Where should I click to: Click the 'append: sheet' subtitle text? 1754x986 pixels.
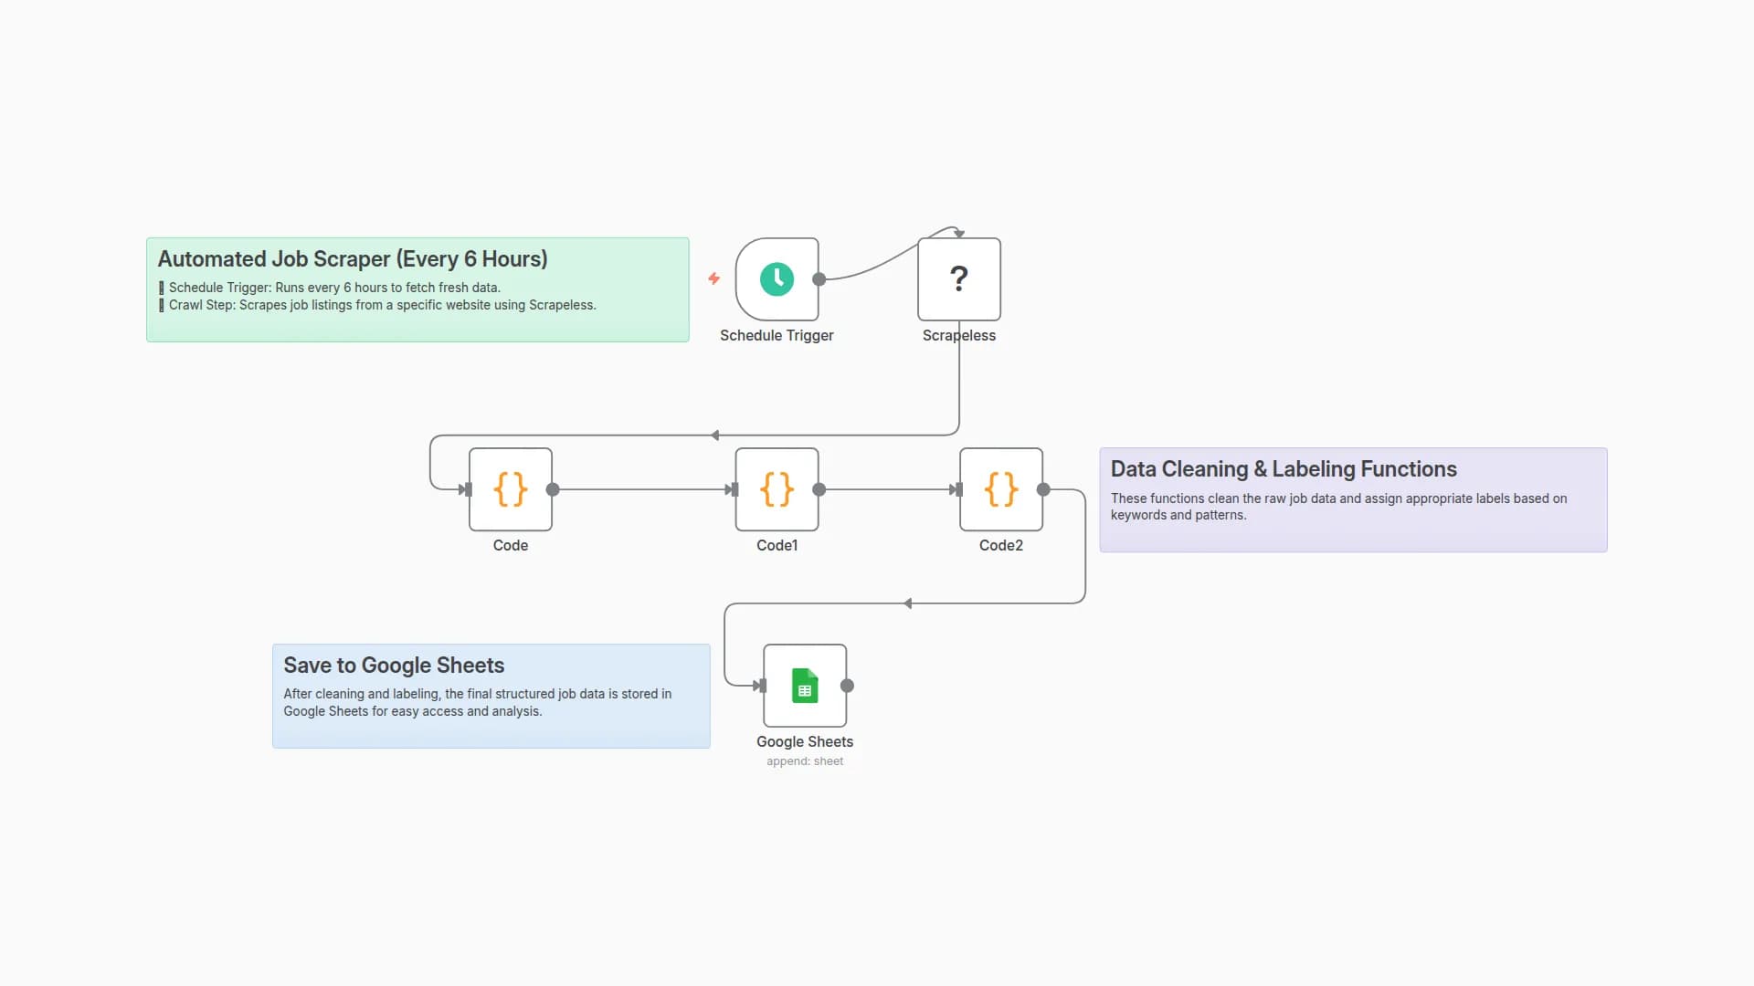coord(804,761)
